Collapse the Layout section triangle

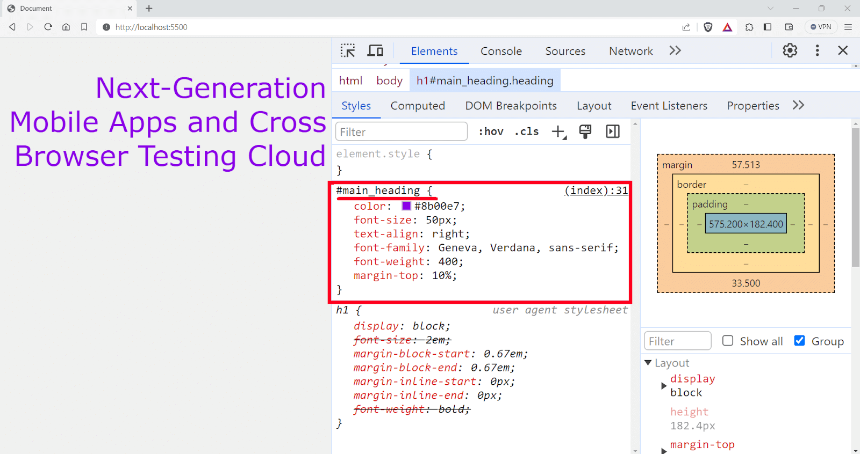[x=648, y=363]
